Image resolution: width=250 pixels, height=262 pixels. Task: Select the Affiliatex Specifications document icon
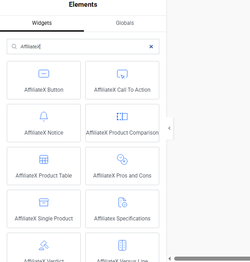[x=122, y=202]
